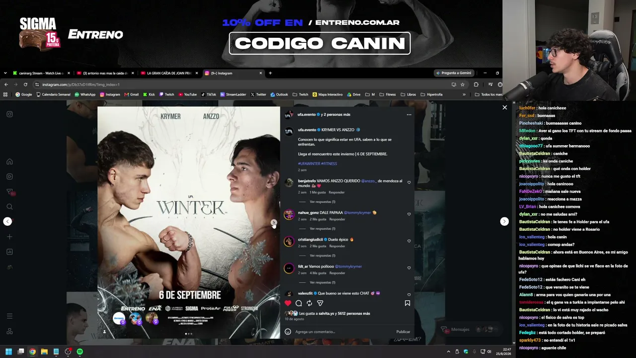Screen dimensions: 636x358
Task: Unlike the post with red heart
Action: [288, 303]
